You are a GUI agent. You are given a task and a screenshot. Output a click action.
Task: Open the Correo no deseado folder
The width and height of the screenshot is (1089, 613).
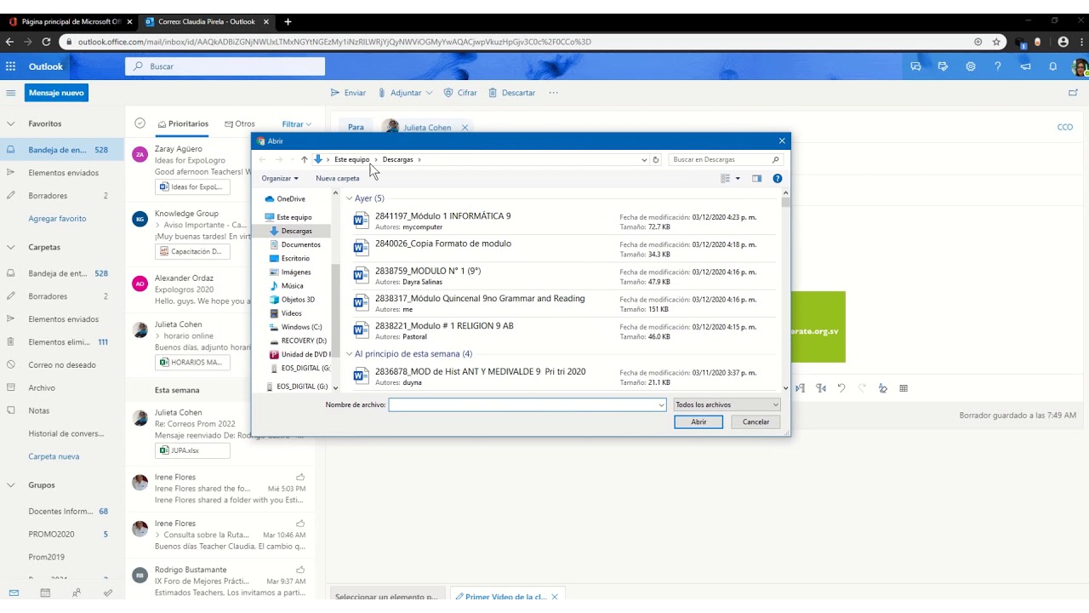61,364
